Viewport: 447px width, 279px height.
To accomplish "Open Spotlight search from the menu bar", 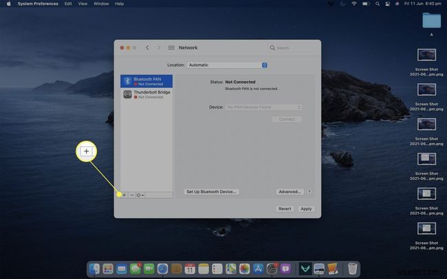I will point(378,3).
